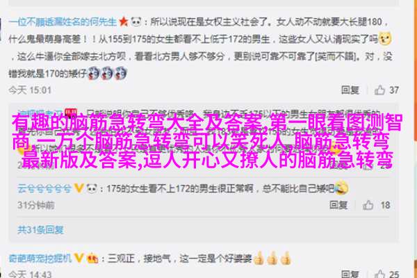Like the reply posted 31分钟前
Screen dimensions: 417x278
(x=368, y=205)
